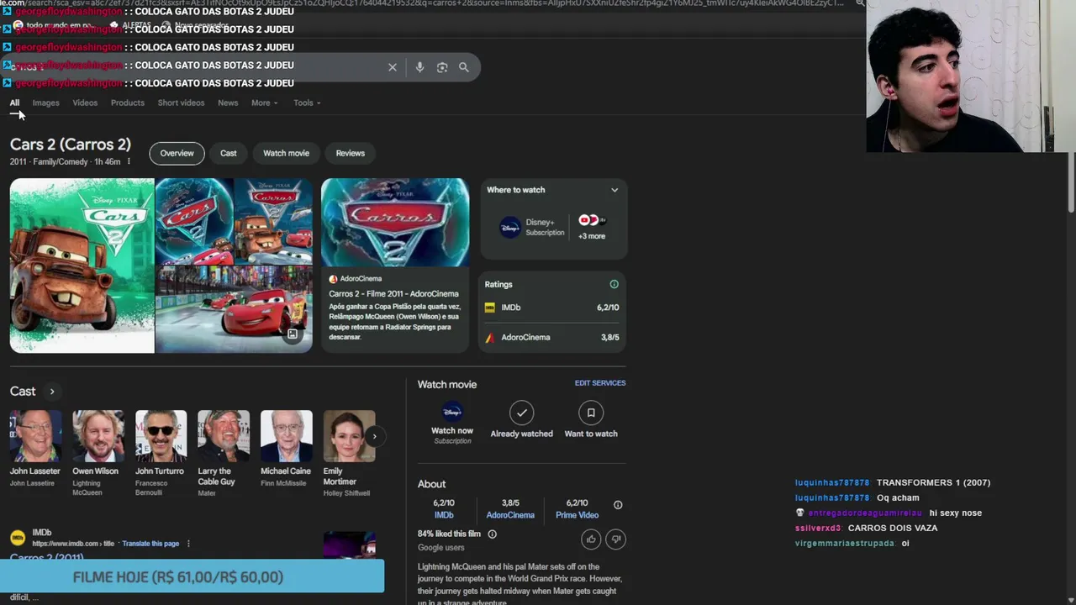Click AdoroCinema logo in Ratings panel

tap(490, 338)
